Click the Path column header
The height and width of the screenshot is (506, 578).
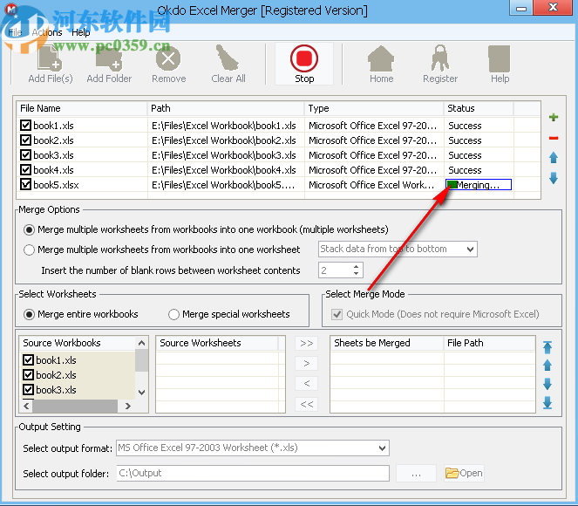click(226, 108)
